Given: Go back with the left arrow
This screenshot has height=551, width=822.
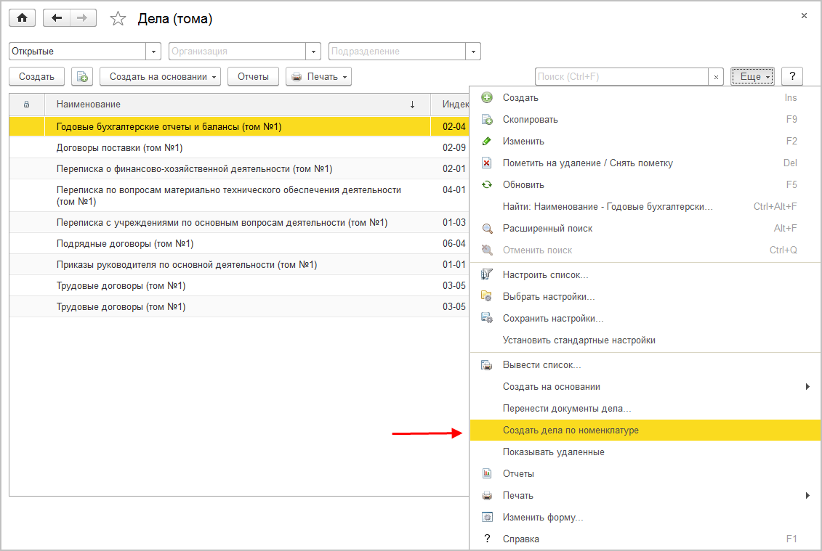Looking at the screenshot, I should [57, 18].
